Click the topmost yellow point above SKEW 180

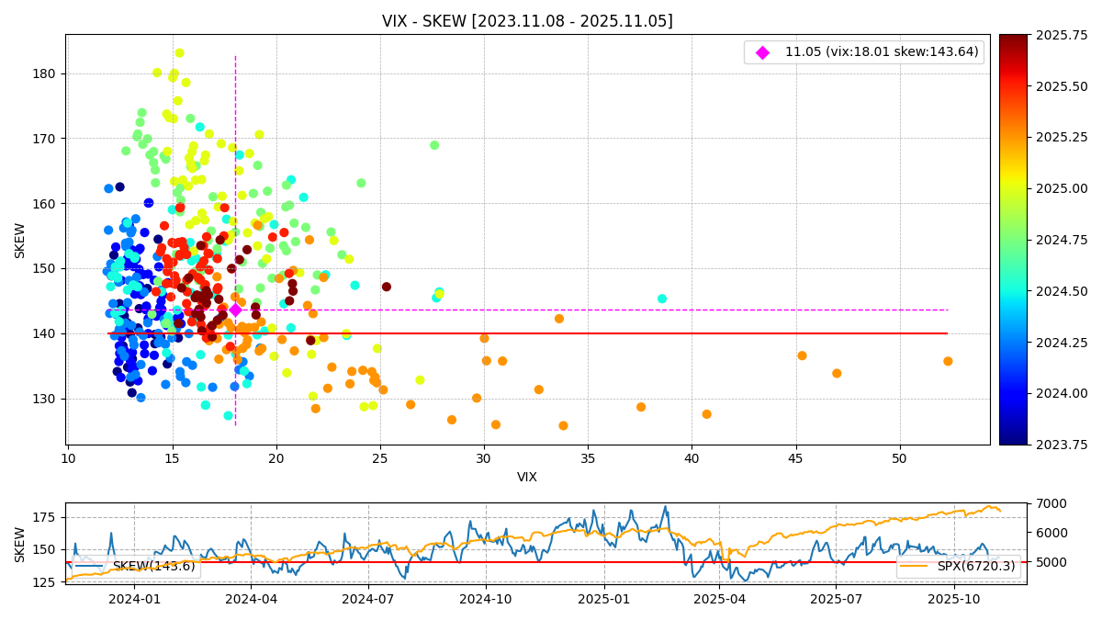(x=179, y=53)
